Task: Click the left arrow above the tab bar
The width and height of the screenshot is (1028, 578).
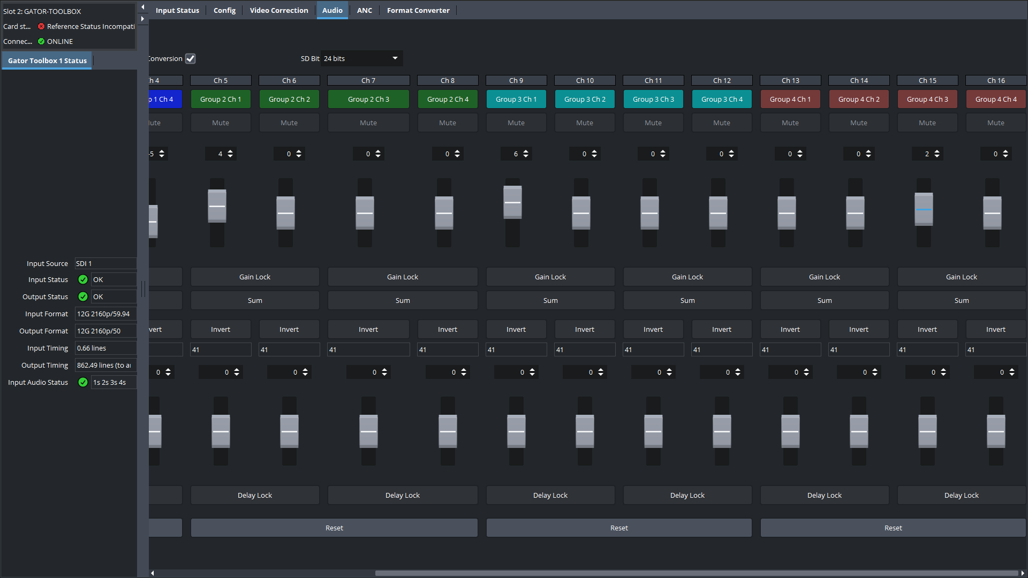Action: click(x=142, y=7)
